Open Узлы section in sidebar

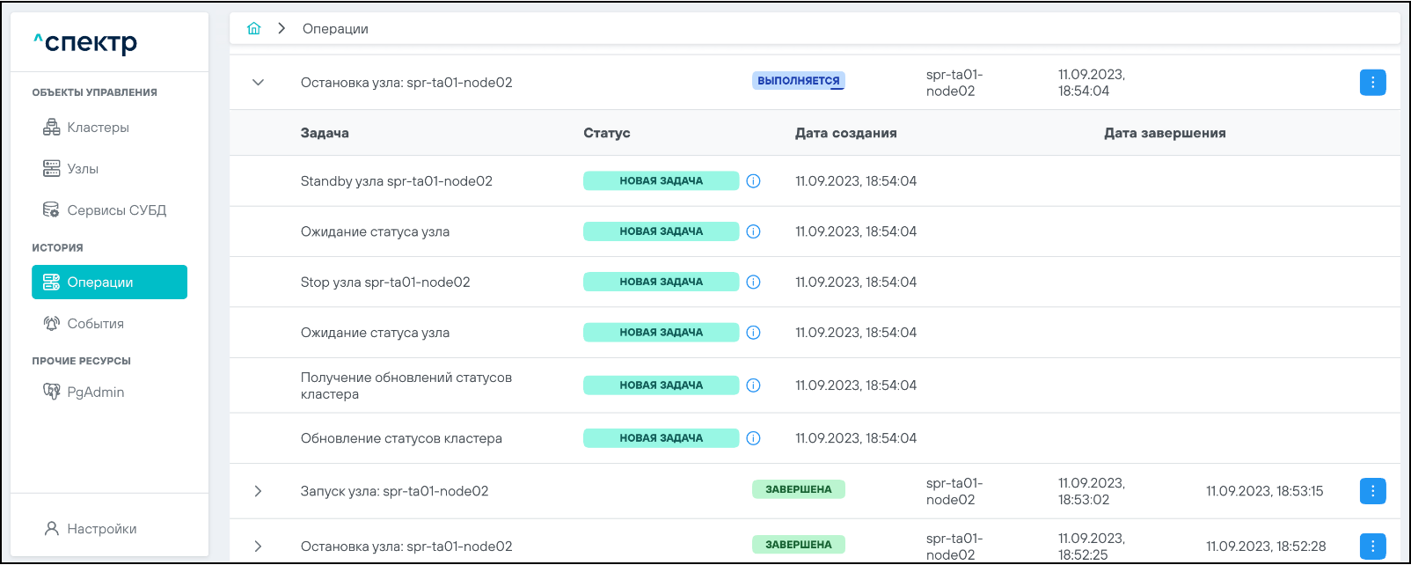pyautogui.click(x=83, y=169)
